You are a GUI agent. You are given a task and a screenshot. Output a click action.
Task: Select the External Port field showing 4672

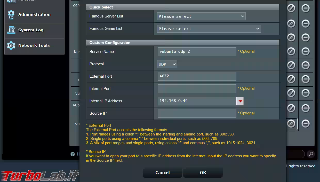point(197,76)
